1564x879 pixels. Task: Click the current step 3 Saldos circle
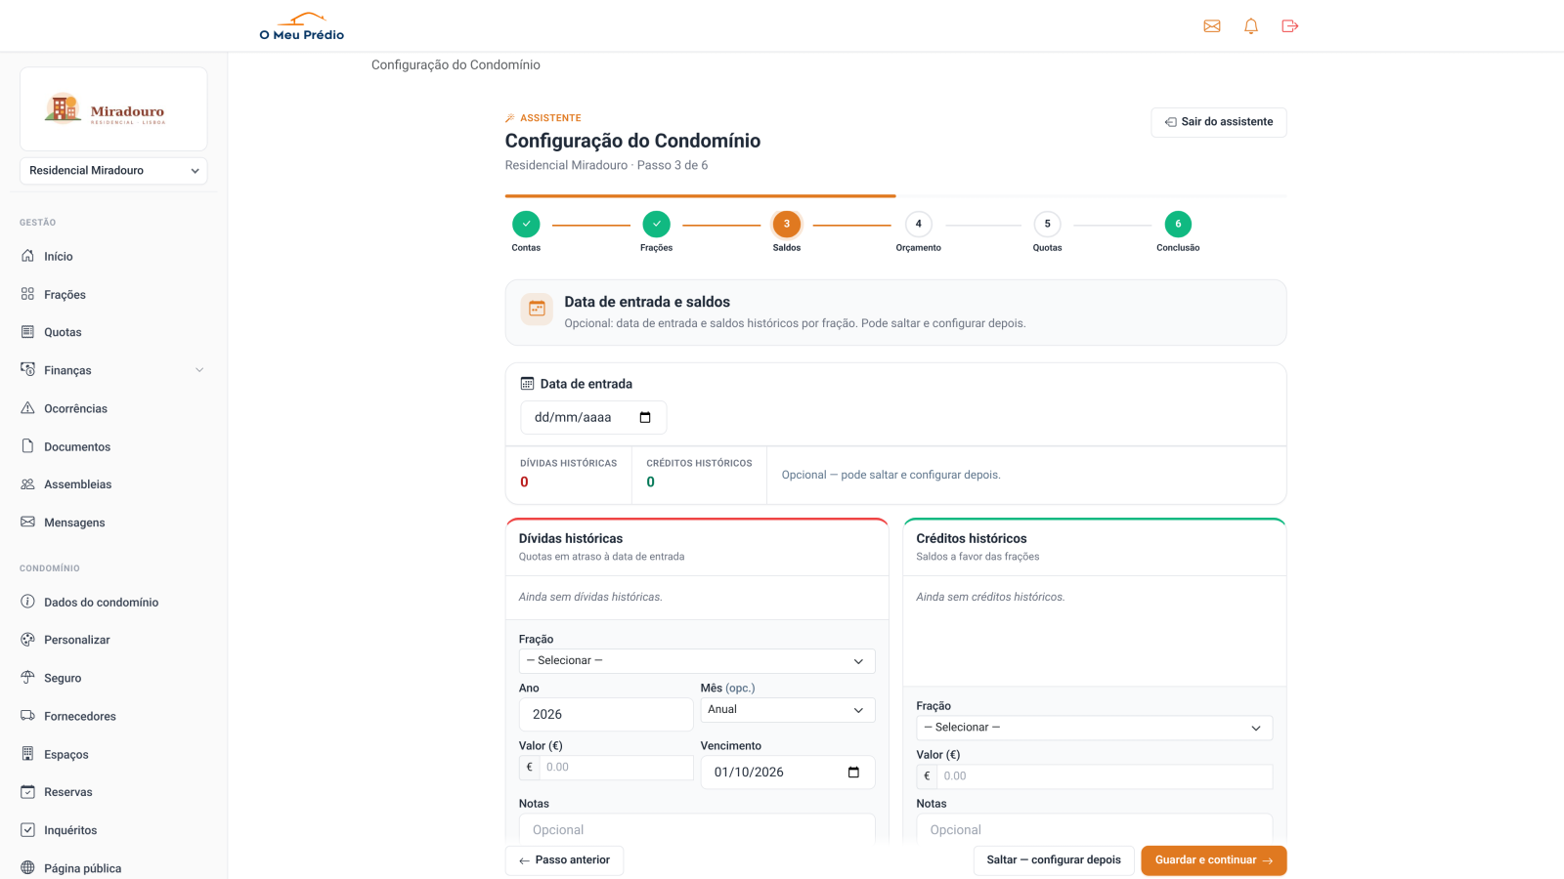pos(787,224)
